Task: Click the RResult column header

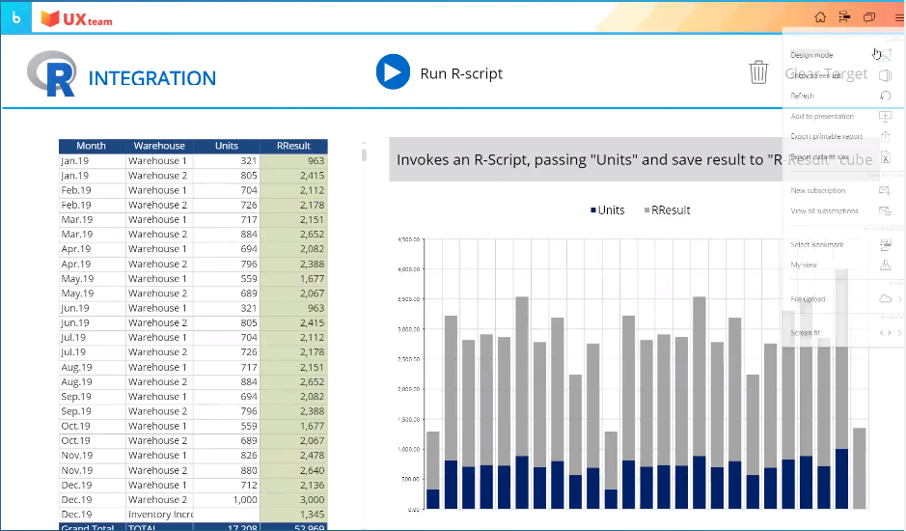Action: [x=293, y=146]
